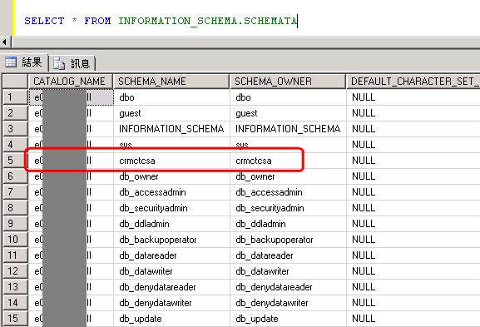This screenshot has width=480, height=327.
Task: Click 'dbo' in SCHEMA_NAME column
Action: point(126,97)
